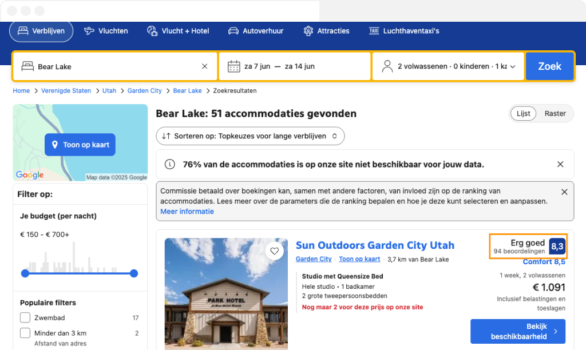Select the Lijst view toggle

[x=523, y=113]
